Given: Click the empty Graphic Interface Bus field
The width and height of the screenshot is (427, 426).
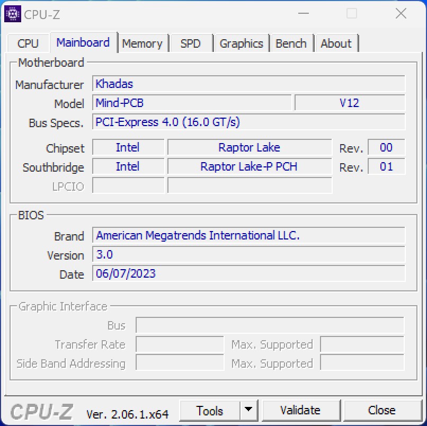Looking at the screenshot, I should point(270,325).
